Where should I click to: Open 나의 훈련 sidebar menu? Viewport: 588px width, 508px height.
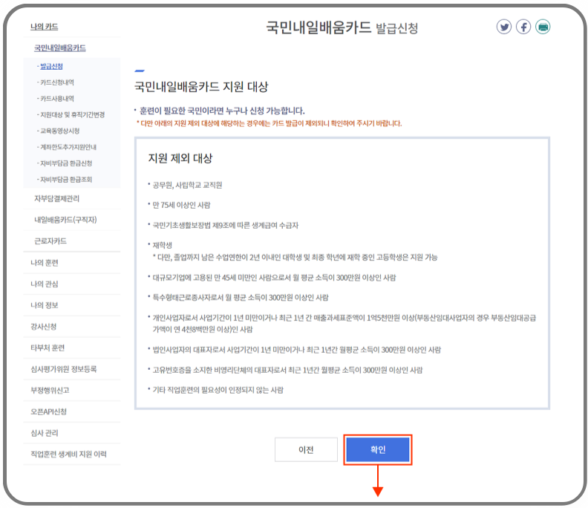point(45,263)
